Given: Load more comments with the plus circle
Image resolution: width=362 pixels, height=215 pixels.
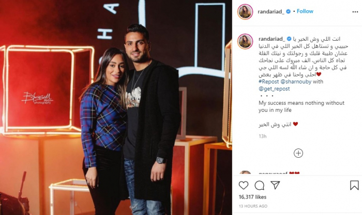Looking at the screenshot, I should (298, 153).
